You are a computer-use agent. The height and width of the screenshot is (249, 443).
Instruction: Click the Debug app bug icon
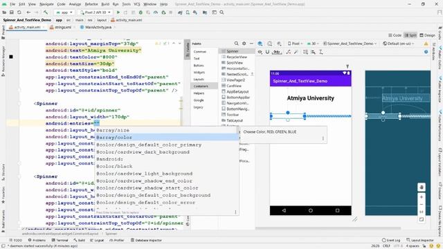coord(141,12)
